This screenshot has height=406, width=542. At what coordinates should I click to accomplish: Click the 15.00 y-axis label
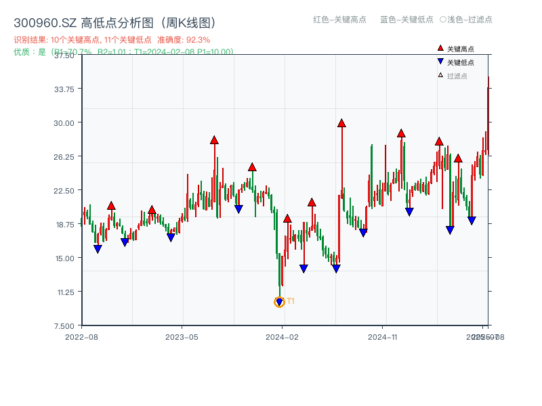coord(65,258)
